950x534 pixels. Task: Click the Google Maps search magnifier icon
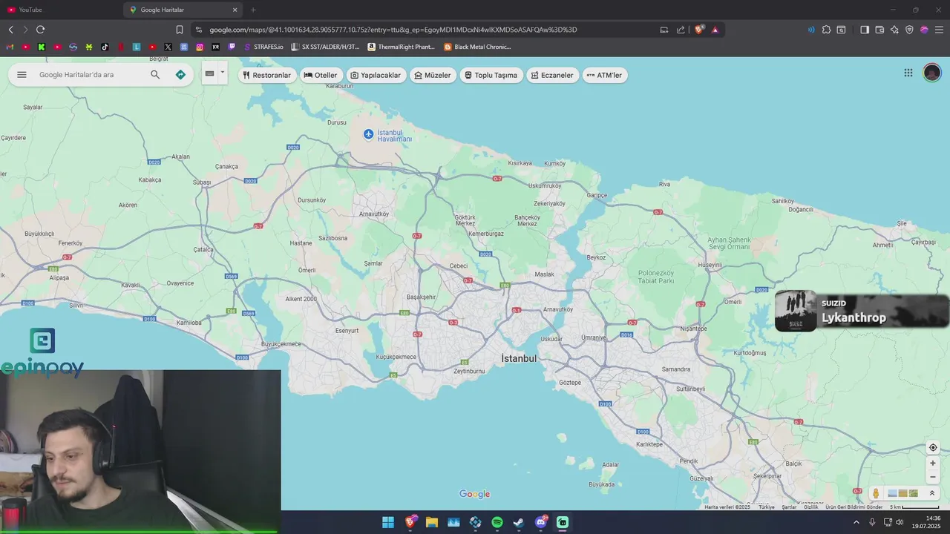[x=155, y=75]
